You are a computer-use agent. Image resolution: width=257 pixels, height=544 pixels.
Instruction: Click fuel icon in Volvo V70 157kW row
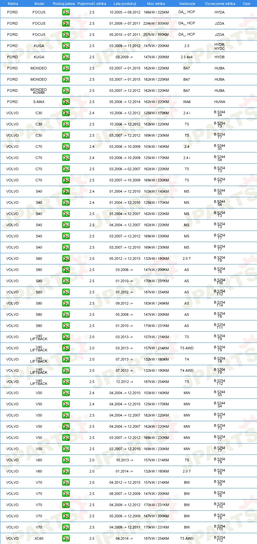pyautogui.click(x=66, y=482)
